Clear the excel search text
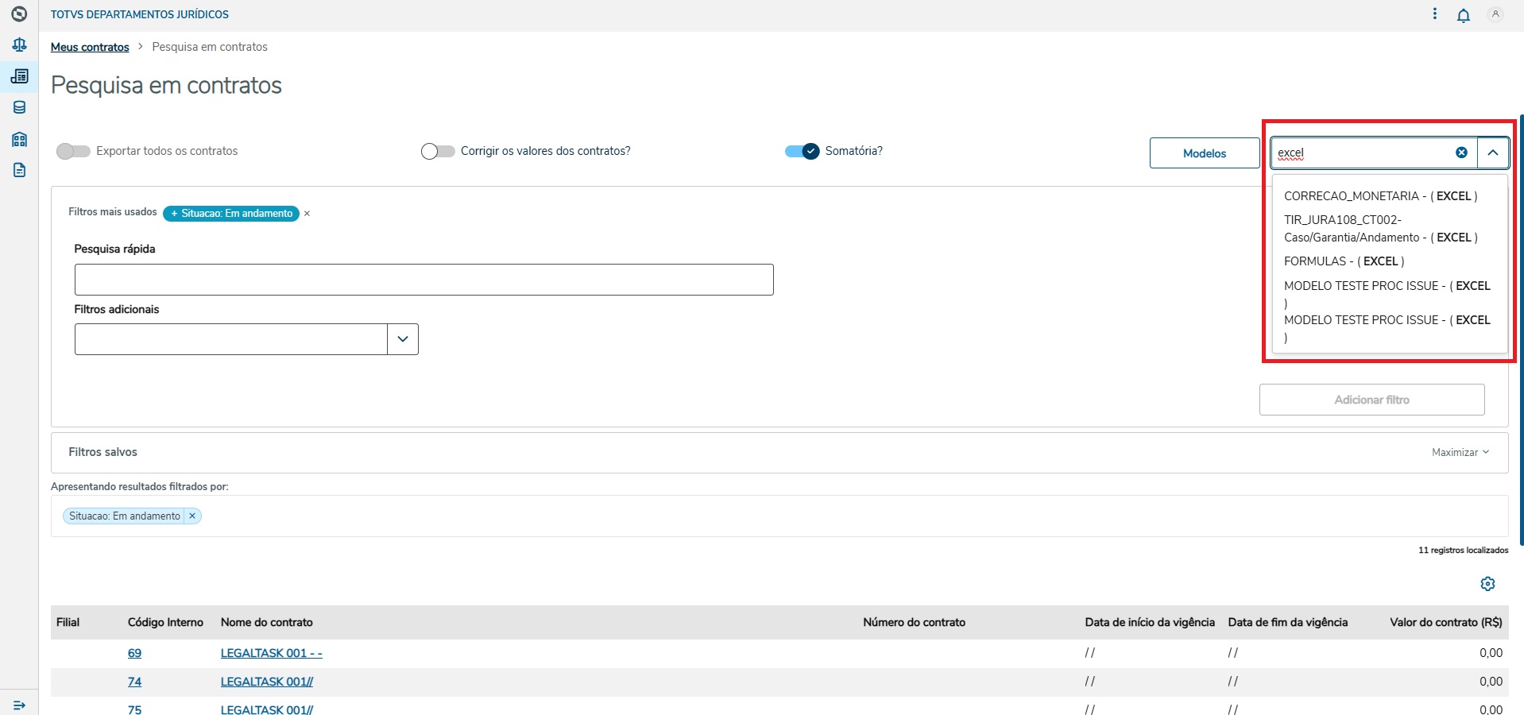This screenshot has width=1524, height=715. [1461, 153]
